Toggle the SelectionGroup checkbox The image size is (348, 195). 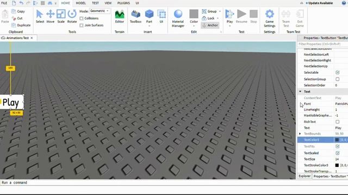pyautogui.click(x=337, y=79)
